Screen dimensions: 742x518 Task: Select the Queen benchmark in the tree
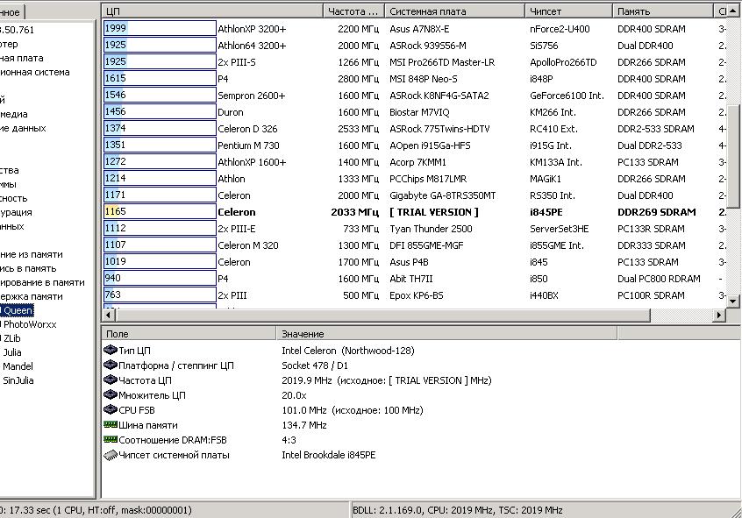pos(18,310)
